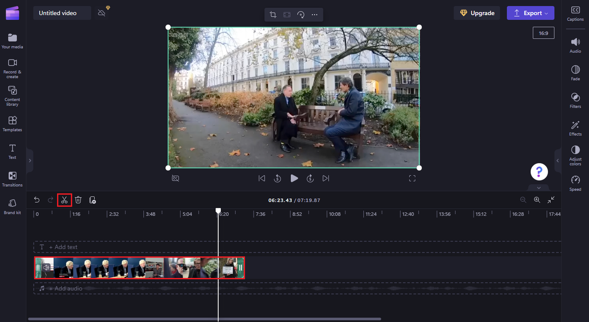The width and height of the screenshot is (589, 322).
Task: Open the Effects properties panel
Action: point(575,128)
